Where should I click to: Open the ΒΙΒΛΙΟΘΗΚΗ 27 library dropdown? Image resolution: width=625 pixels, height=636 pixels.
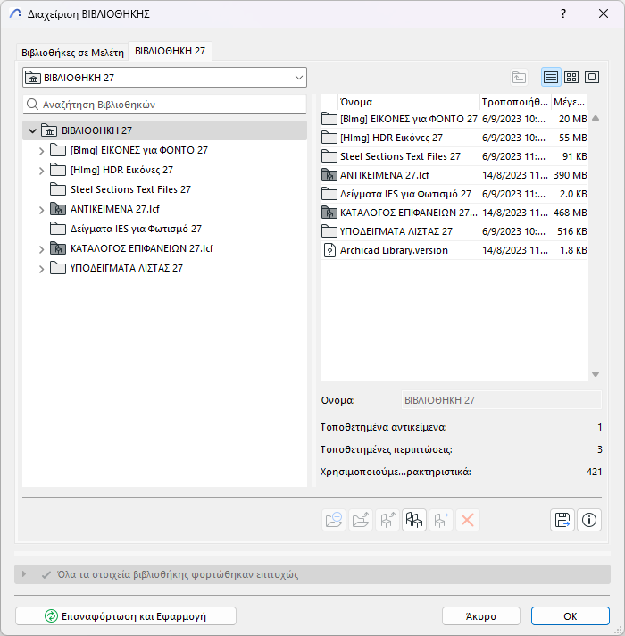point(164,78)
